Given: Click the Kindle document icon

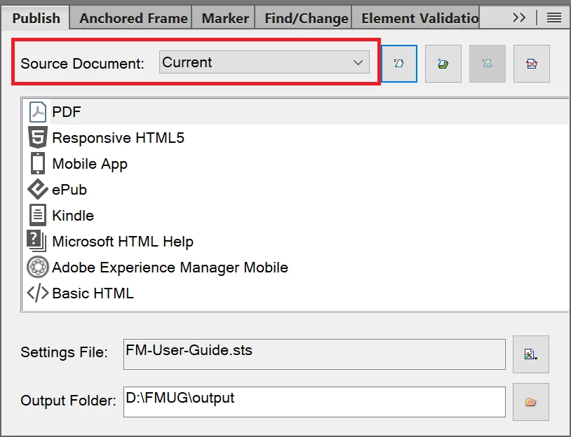Looking at the screenshot, I should (37, 215).
